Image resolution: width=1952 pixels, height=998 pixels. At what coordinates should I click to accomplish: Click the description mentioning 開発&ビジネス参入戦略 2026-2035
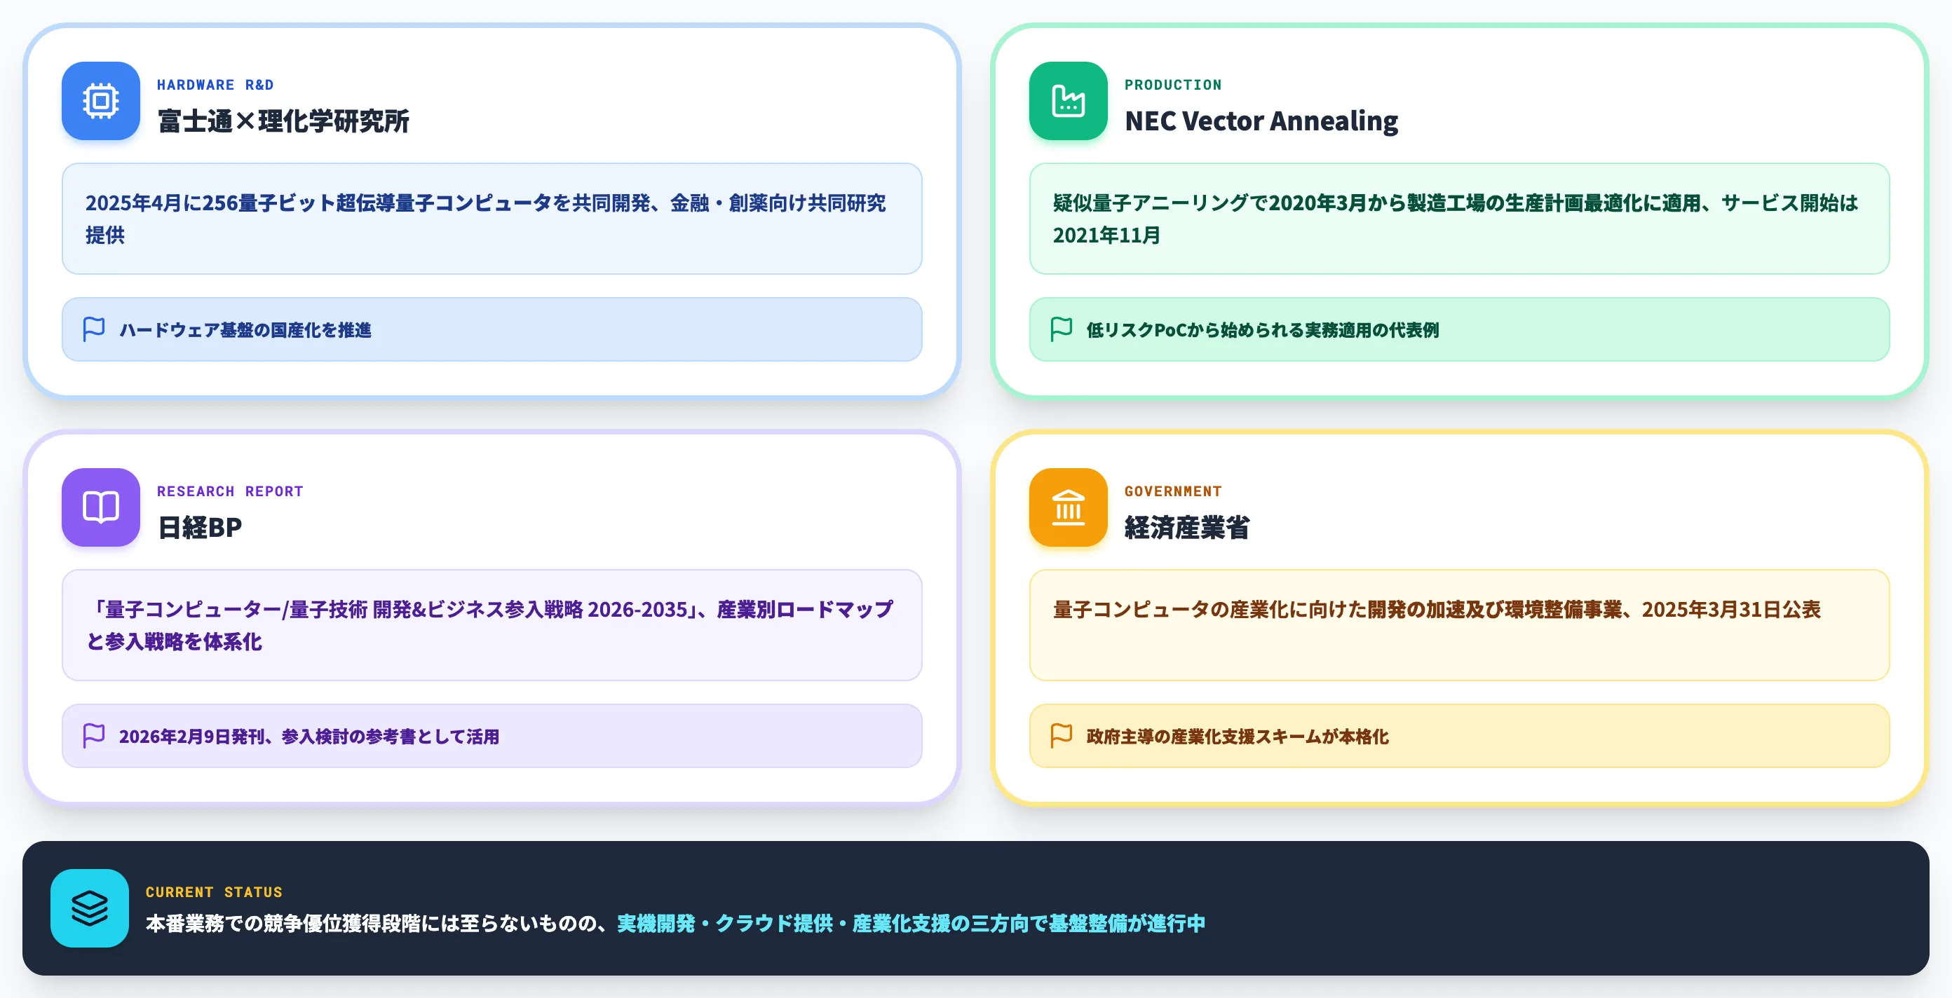pos(492,625)
